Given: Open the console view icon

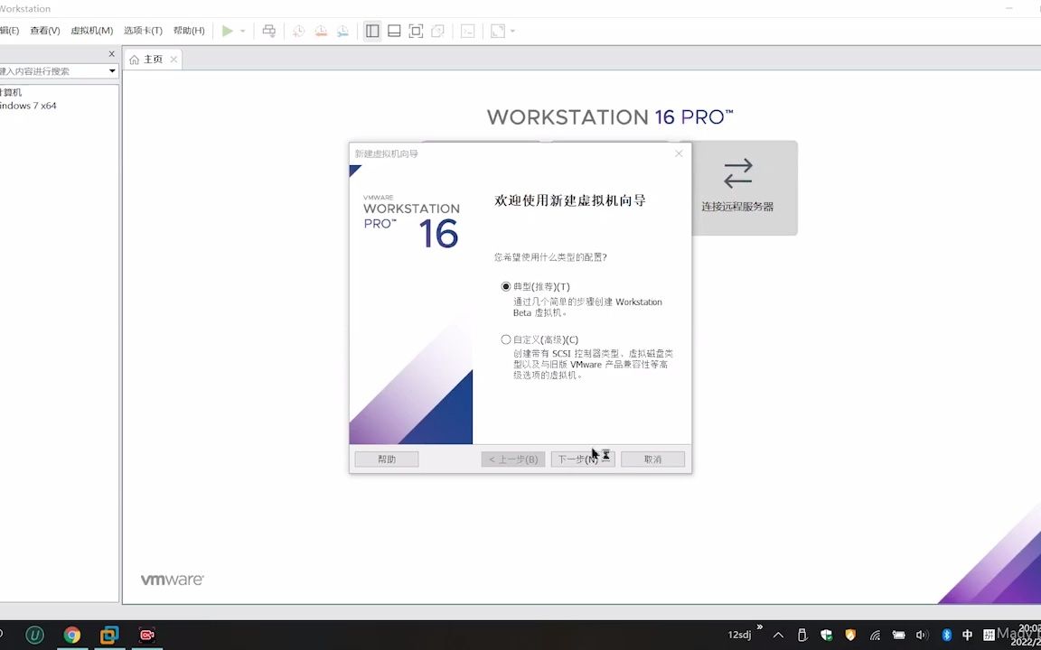Looking at the screenshot, I should [x=467, y=30].
